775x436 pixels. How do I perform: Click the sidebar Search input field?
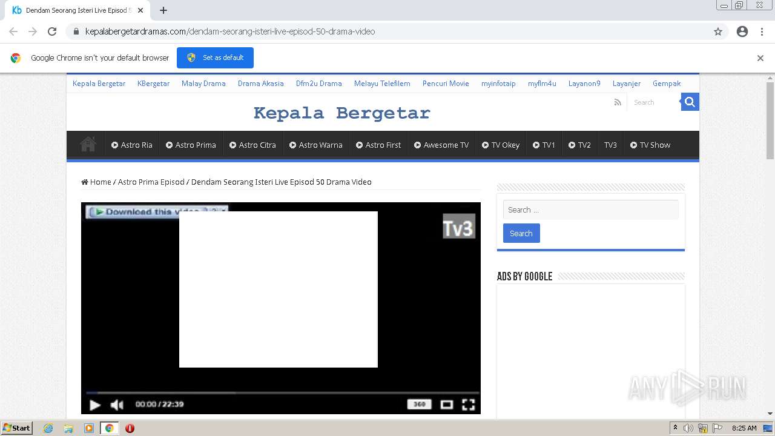[x=590, y=210]
